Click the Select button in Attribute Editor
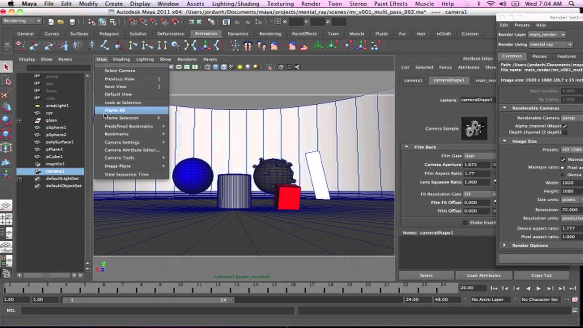The image size is (583, 328). click(426, 275)
